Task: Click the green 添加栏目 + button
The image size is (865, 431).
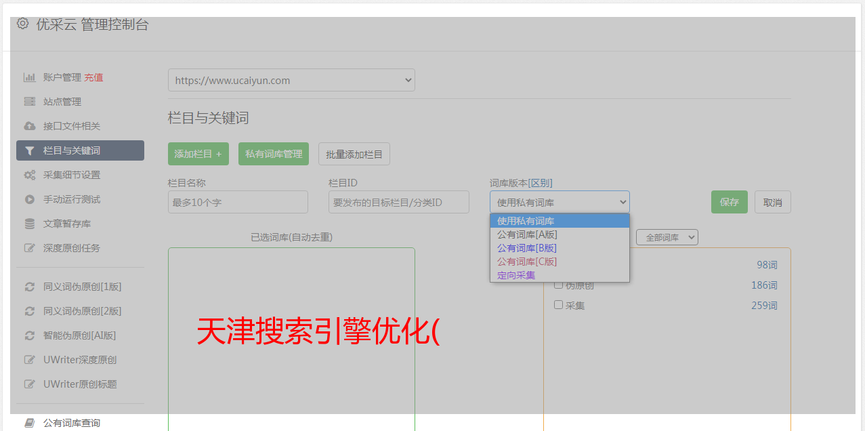Action: (198, 154)
